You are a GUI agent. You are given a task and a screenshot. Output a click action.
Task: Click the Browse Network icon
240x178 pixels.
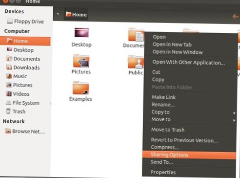point(8,131)
